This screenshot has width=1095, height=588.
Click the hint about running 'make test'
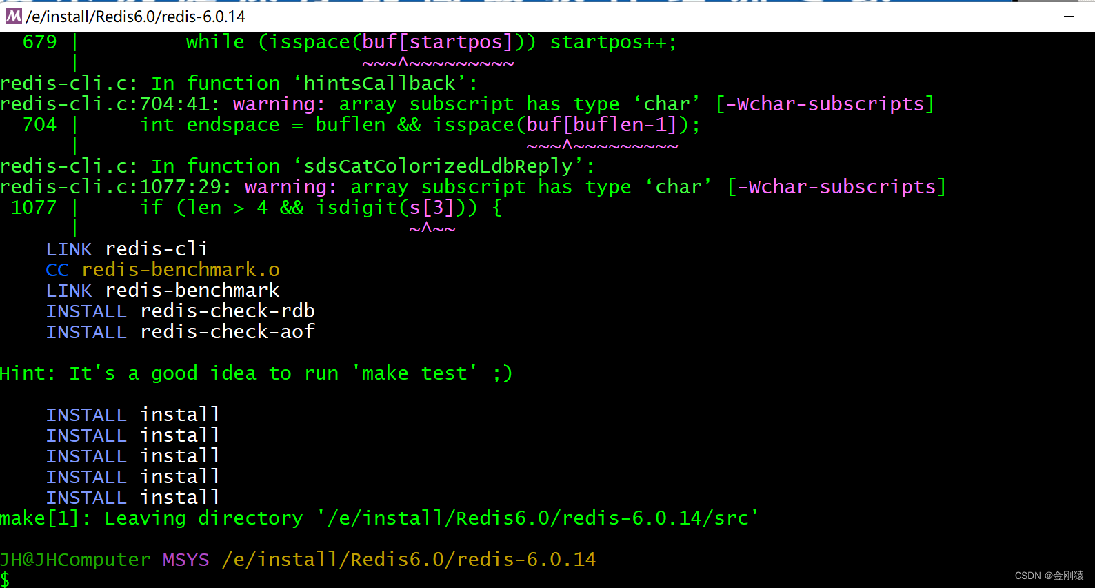point(257,373)
